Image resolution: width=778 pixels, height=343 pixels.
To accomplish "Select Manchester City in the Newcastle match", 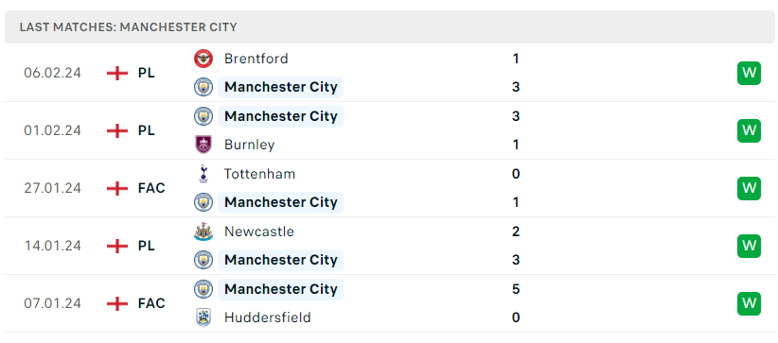I will pos(281,260).
